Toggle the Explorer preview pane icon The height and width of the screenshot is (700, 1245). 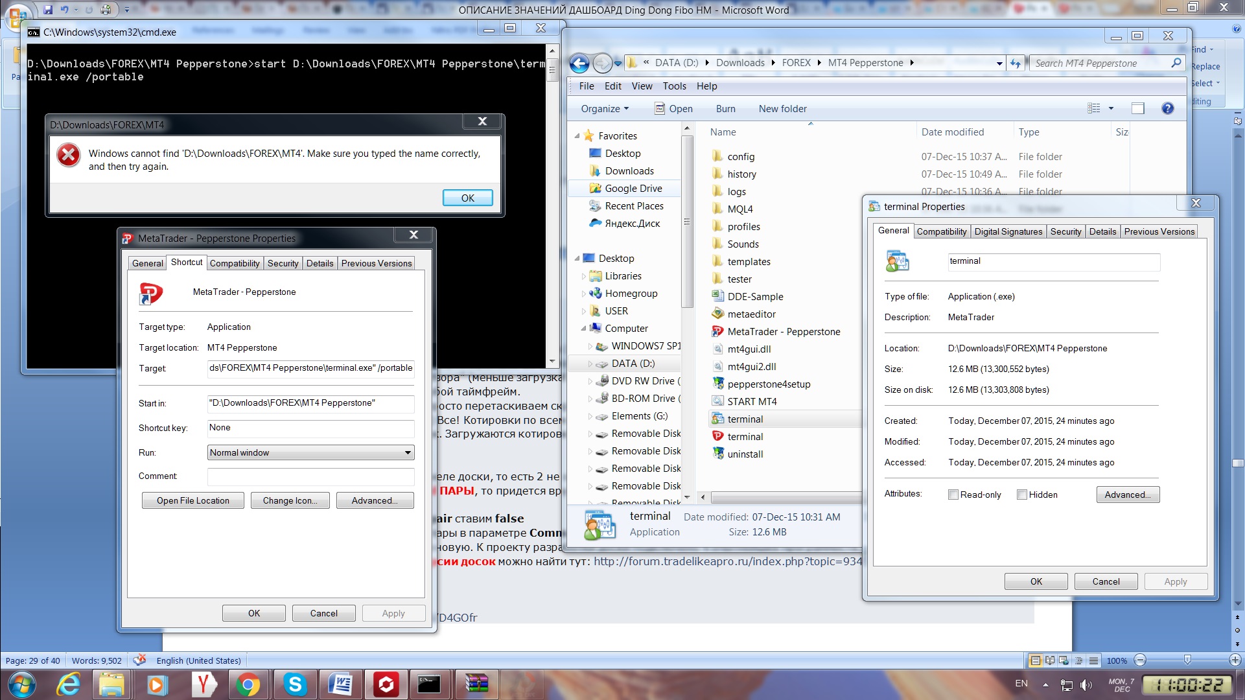pyautogui.click(x=1138, y=109)
